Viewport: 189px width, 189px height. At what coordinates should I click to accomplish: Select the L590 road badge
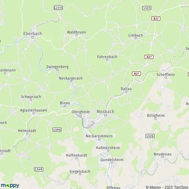click(57, 130)
